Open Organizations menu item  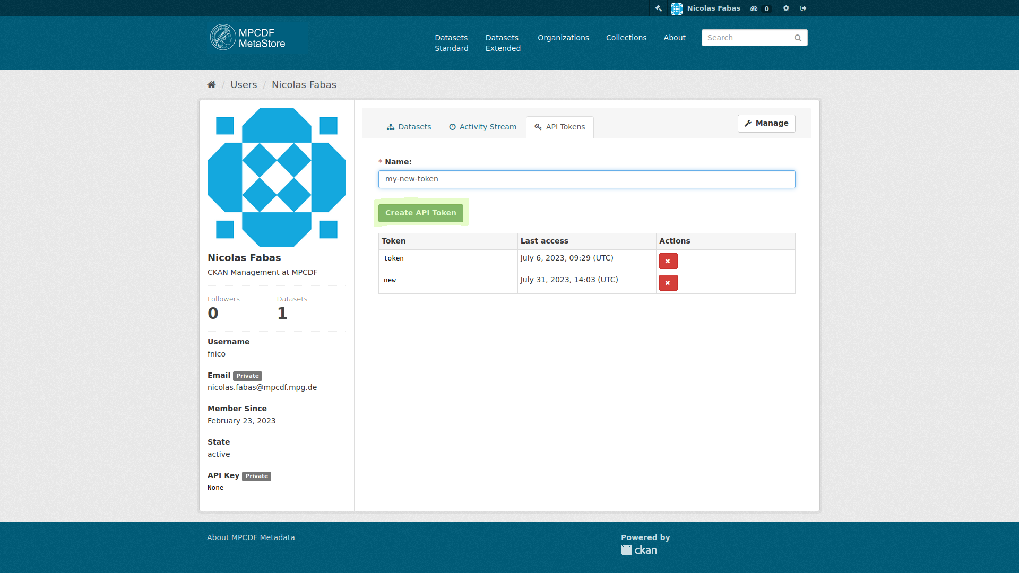pyautogui.click(x=563, y=38)
